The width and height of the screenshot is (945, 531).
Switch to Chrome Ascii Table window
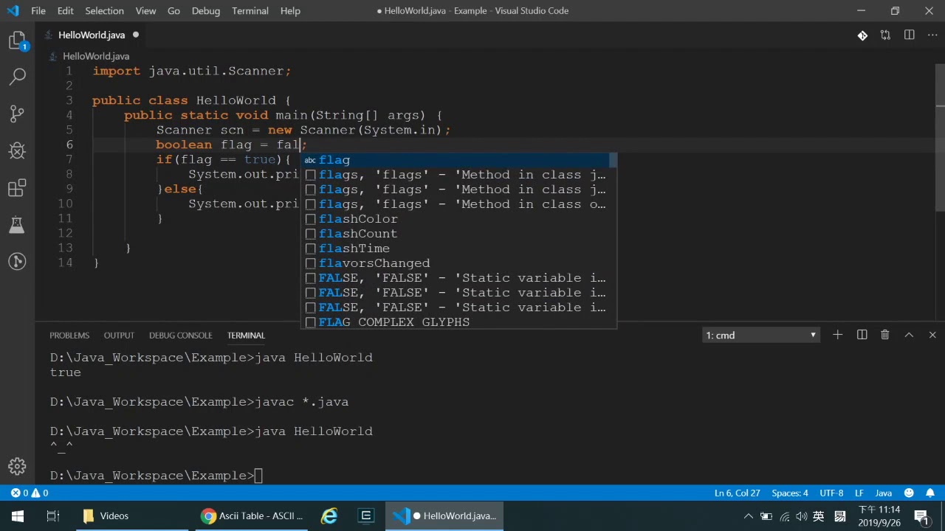click(253, 516)
